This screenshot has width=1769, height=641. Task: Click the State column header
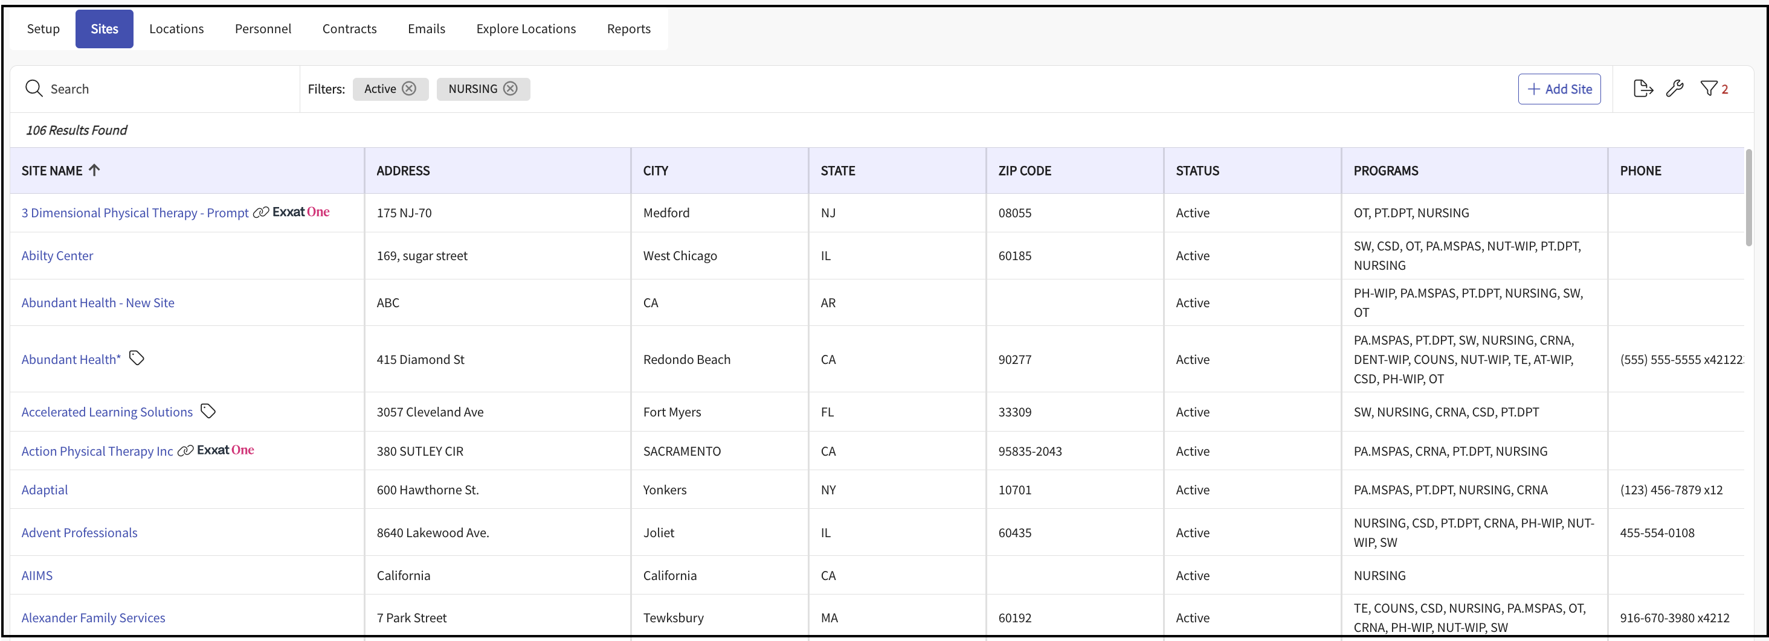point(837,171)
